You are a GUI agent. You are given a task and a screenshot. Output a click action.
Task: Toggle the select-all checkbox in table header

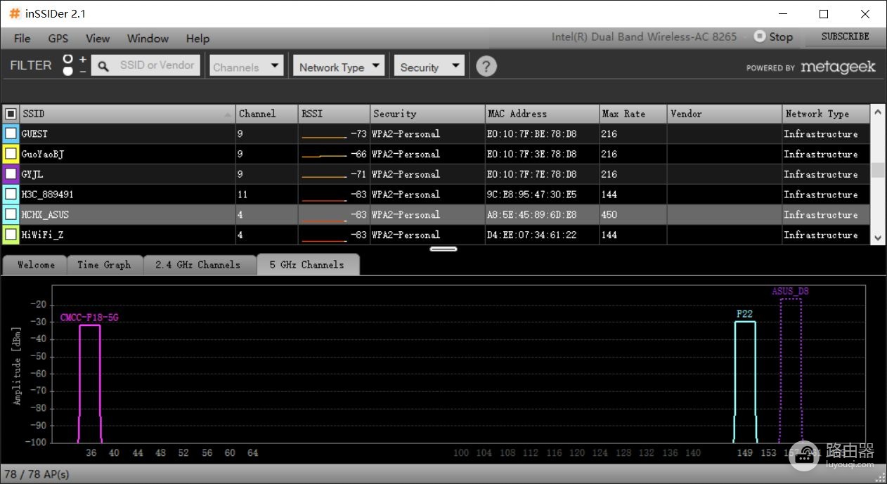click(x=11, y=114)
